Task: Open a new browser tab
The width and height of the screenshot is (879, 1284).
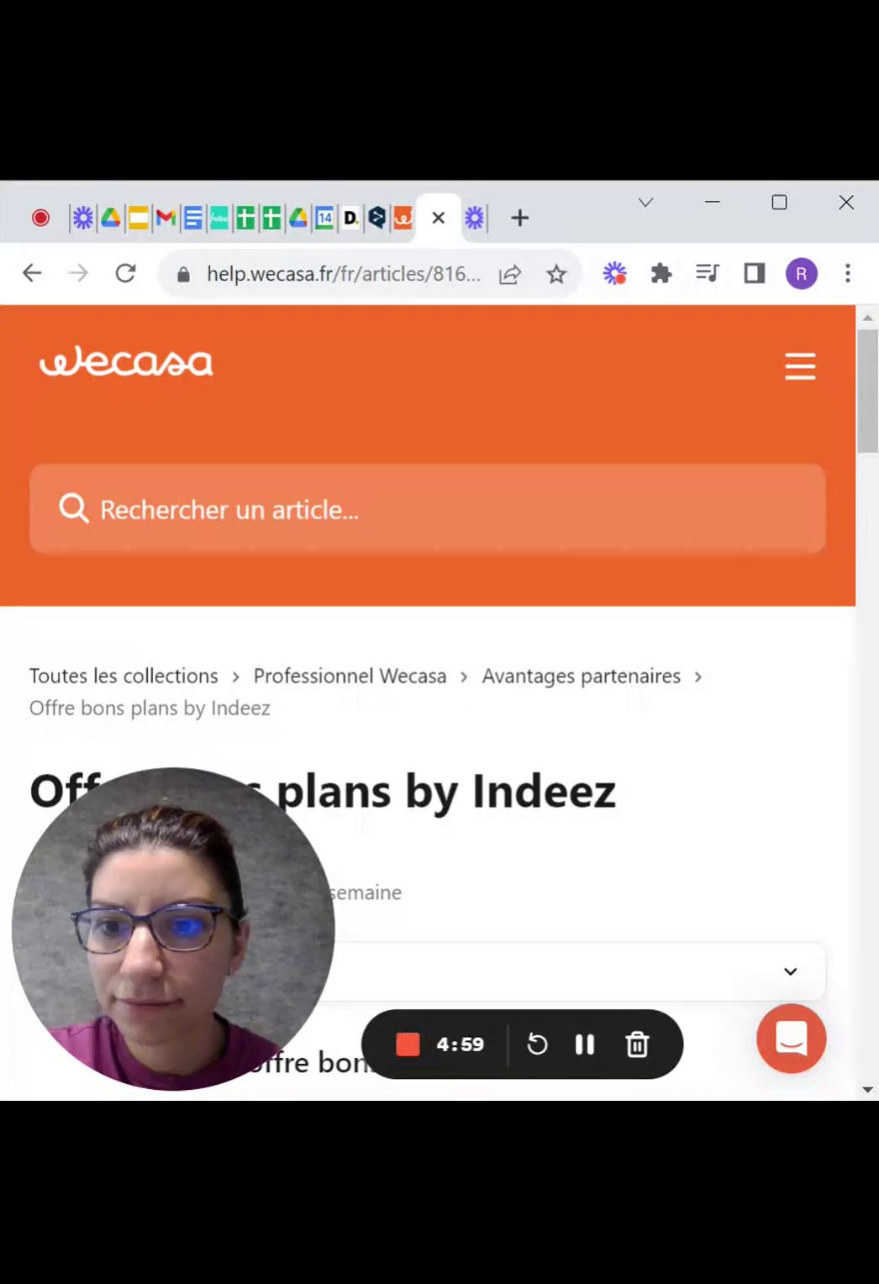Action: [520, 218]
